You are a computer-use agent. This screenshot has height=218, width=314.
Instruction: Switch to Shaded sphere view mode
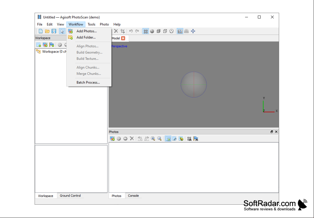click(152, 31)
